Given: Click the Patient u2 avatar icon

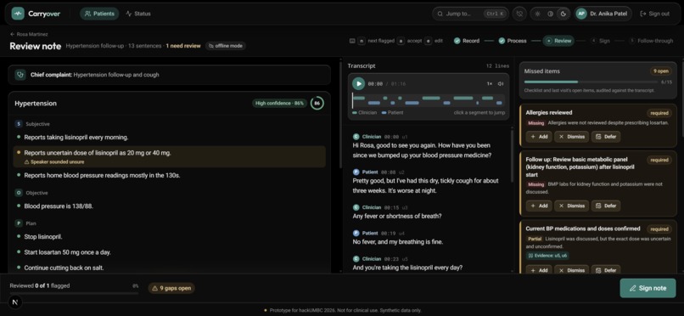Looking at the screenshot, I should coord(356,172).
